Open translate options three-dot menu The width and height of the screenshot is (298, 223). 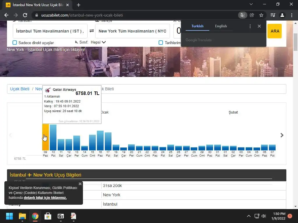coord(250,26)
